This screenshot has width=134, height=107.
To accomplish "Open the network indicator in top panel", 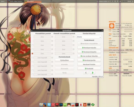I will 118,1.
